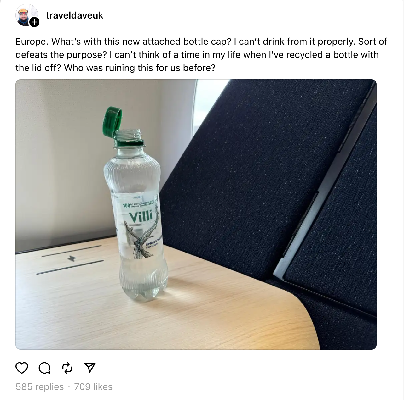Image resolution: width=404 pixels, height=400 pixels.
Task: View the 709 likes list
Action: pos(93,386)
